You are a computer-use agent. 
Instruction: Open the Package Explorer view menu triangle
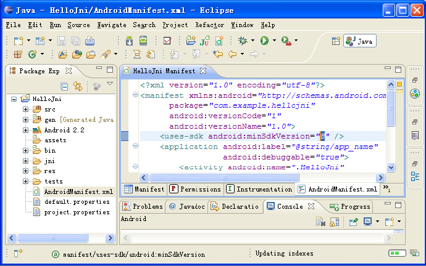(110, 84)
